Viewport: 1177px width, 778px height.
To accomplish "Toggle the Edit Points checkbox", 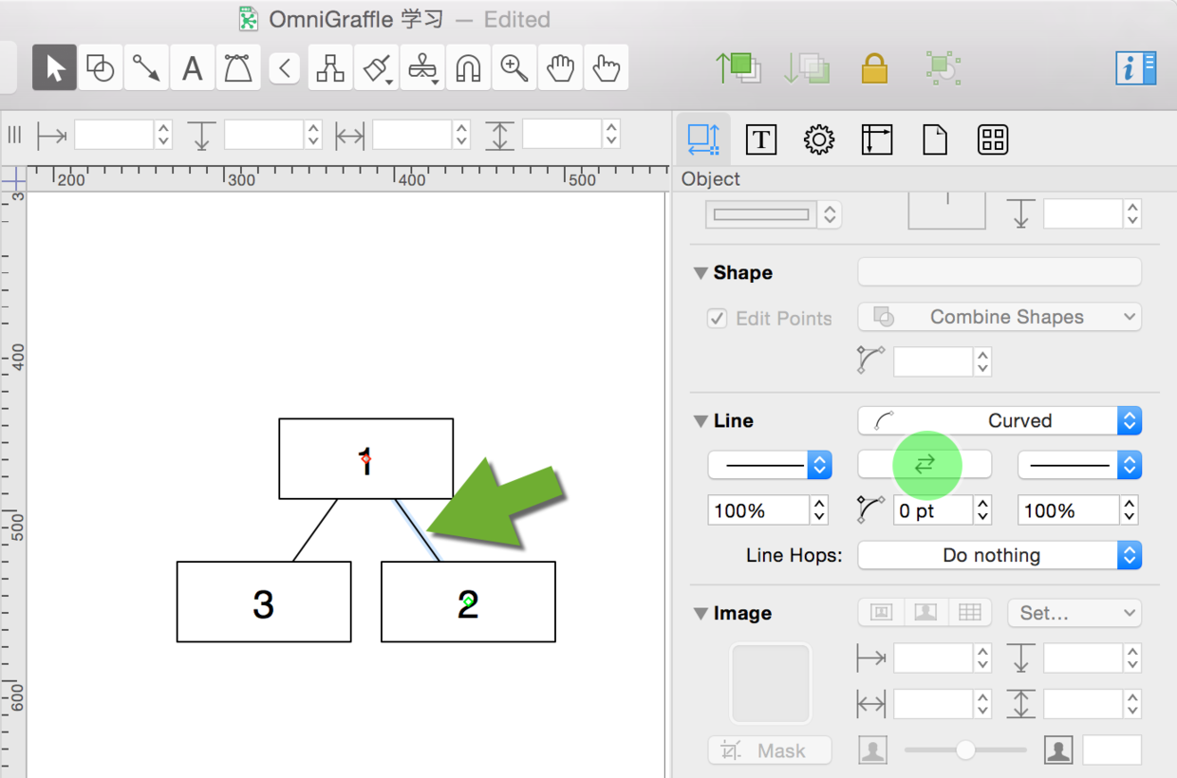I will [718, 319].
